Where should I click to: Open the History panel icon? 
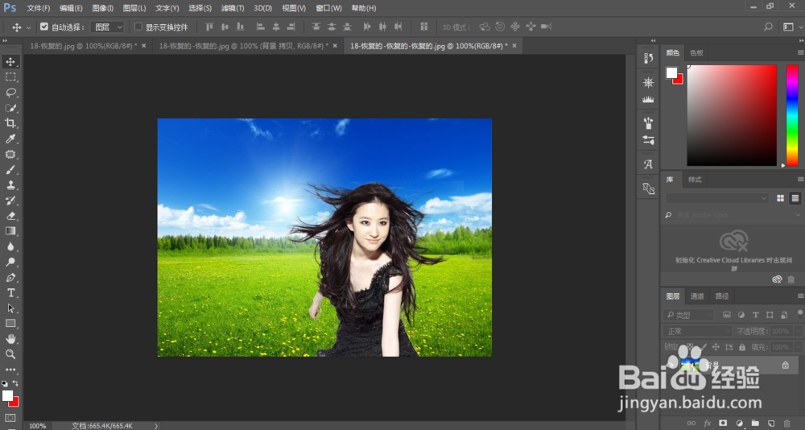coord(648,59)
